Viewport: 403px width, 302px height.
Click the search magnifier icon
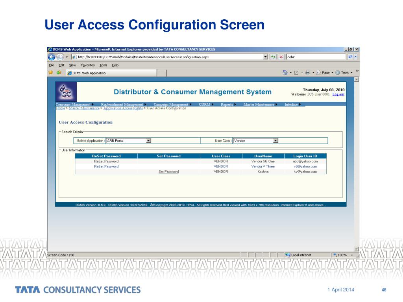350,57
